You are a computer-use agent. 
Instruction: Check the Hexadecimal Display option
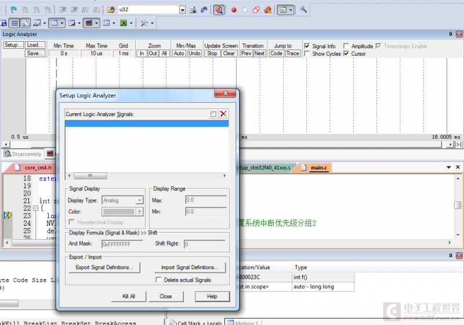tap(71, 222)
